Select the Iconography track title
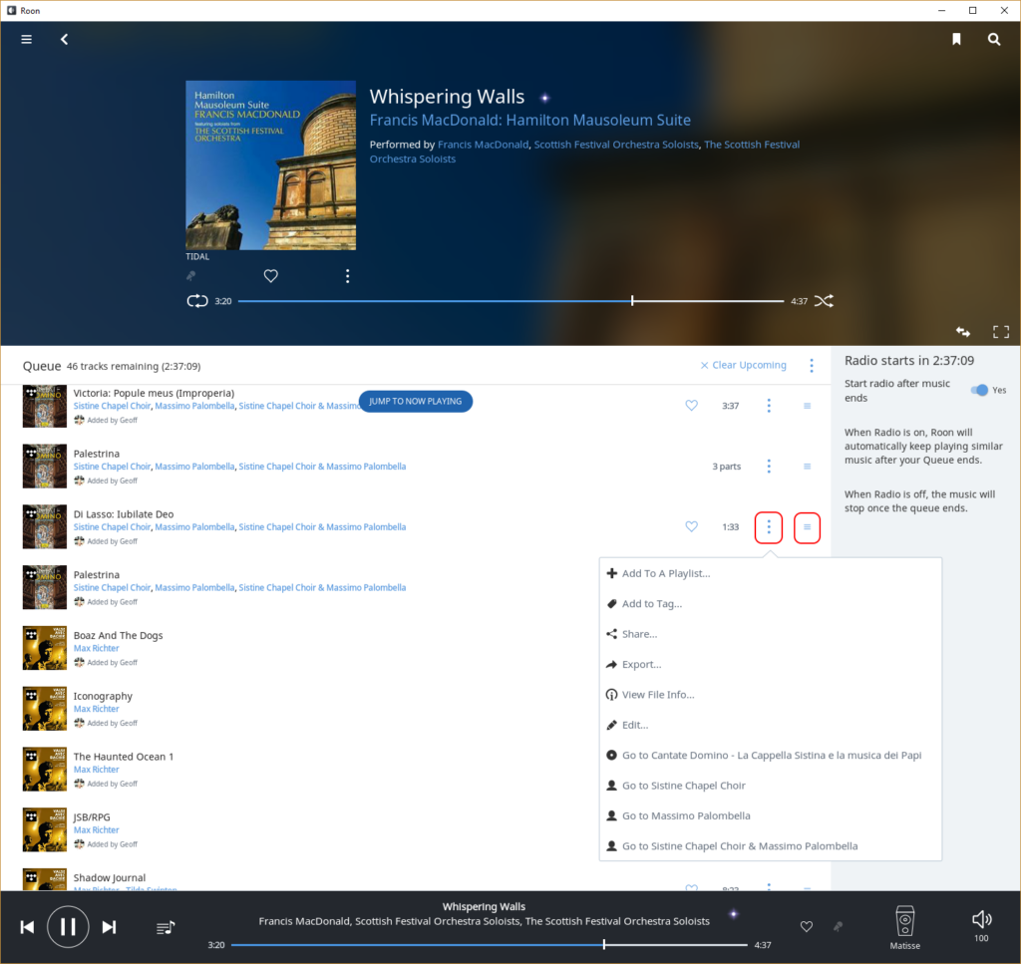This screenshot has height=964, width=1021. click(x=103, y=696)
